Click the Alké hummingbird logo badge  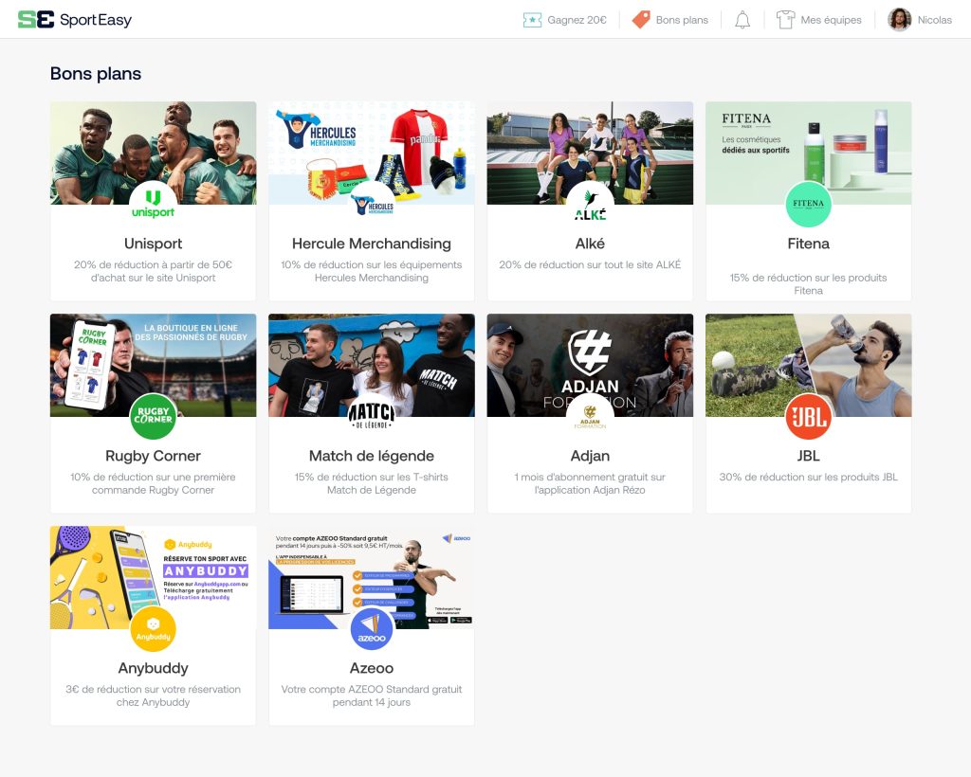[590, 204]
